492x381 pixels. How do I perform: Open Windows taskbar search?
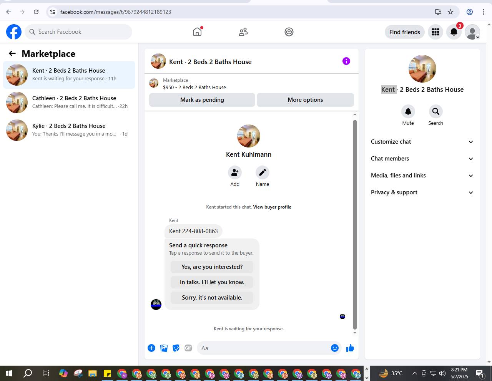point(28,373)
